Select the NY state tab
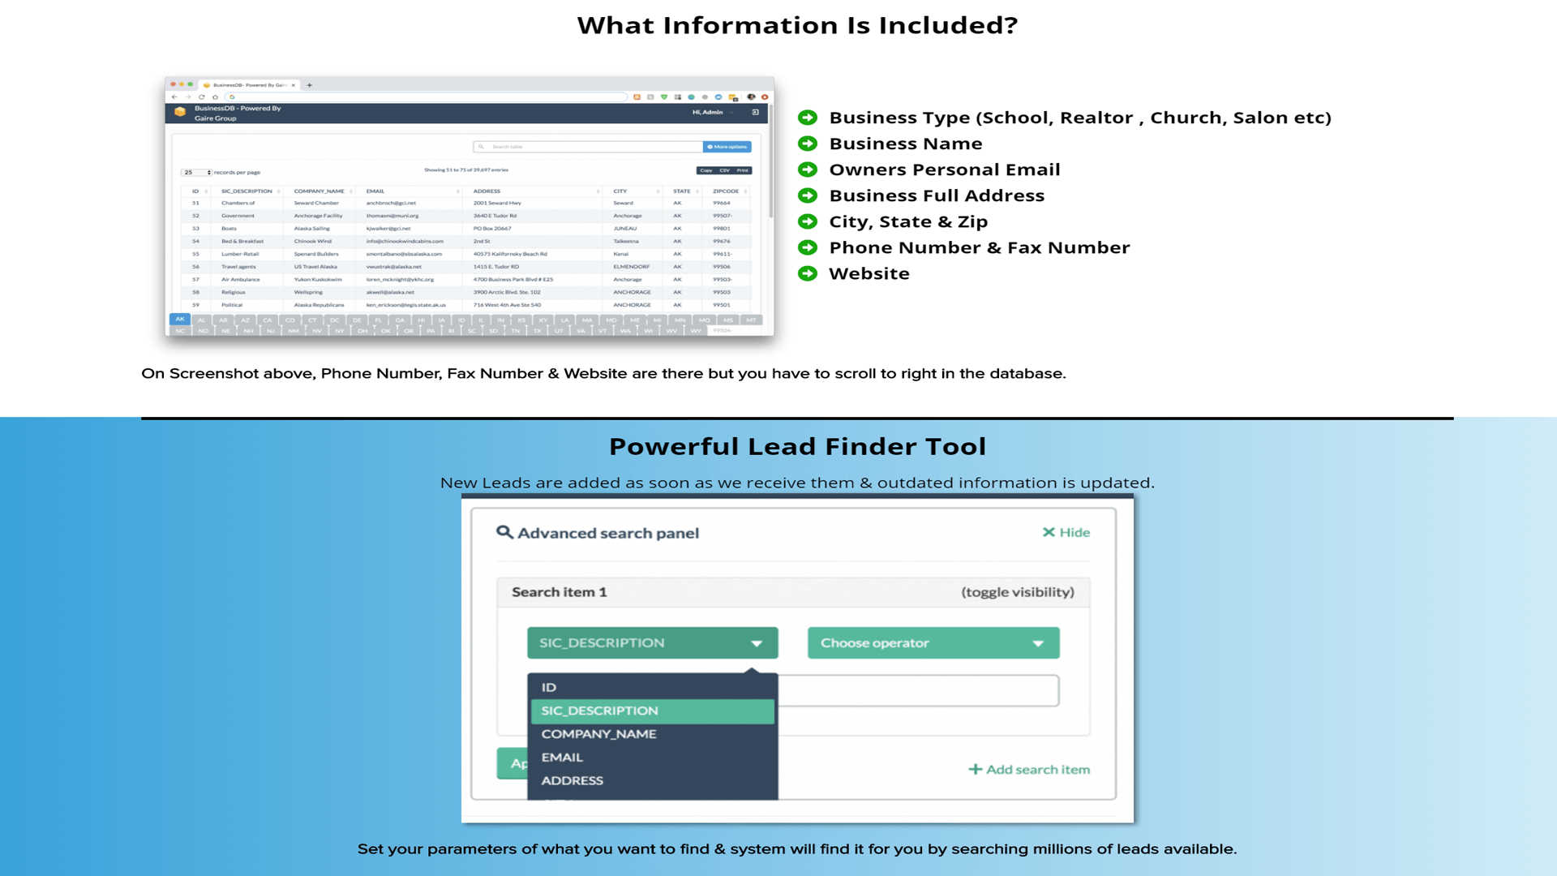 [x=340, y=331]
